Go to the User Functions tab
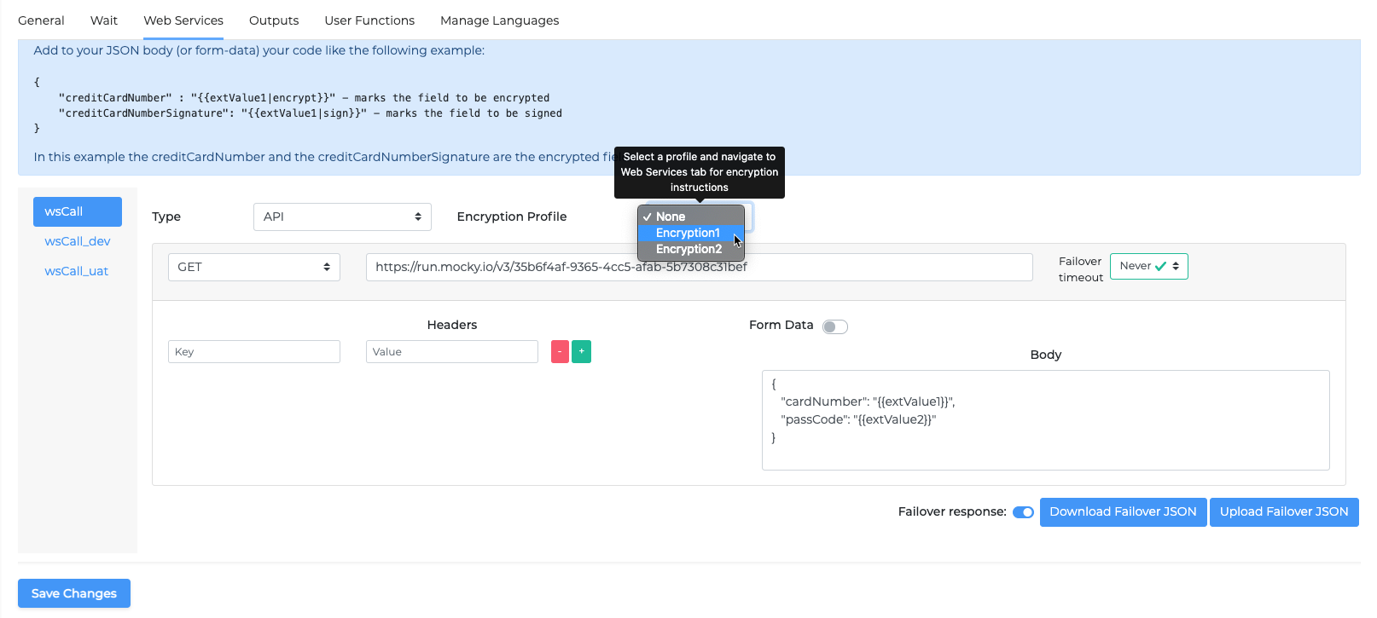 point(369,20)
